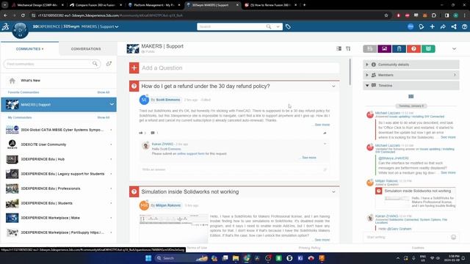Click the search magnifier in top bar

click(269, 26)
